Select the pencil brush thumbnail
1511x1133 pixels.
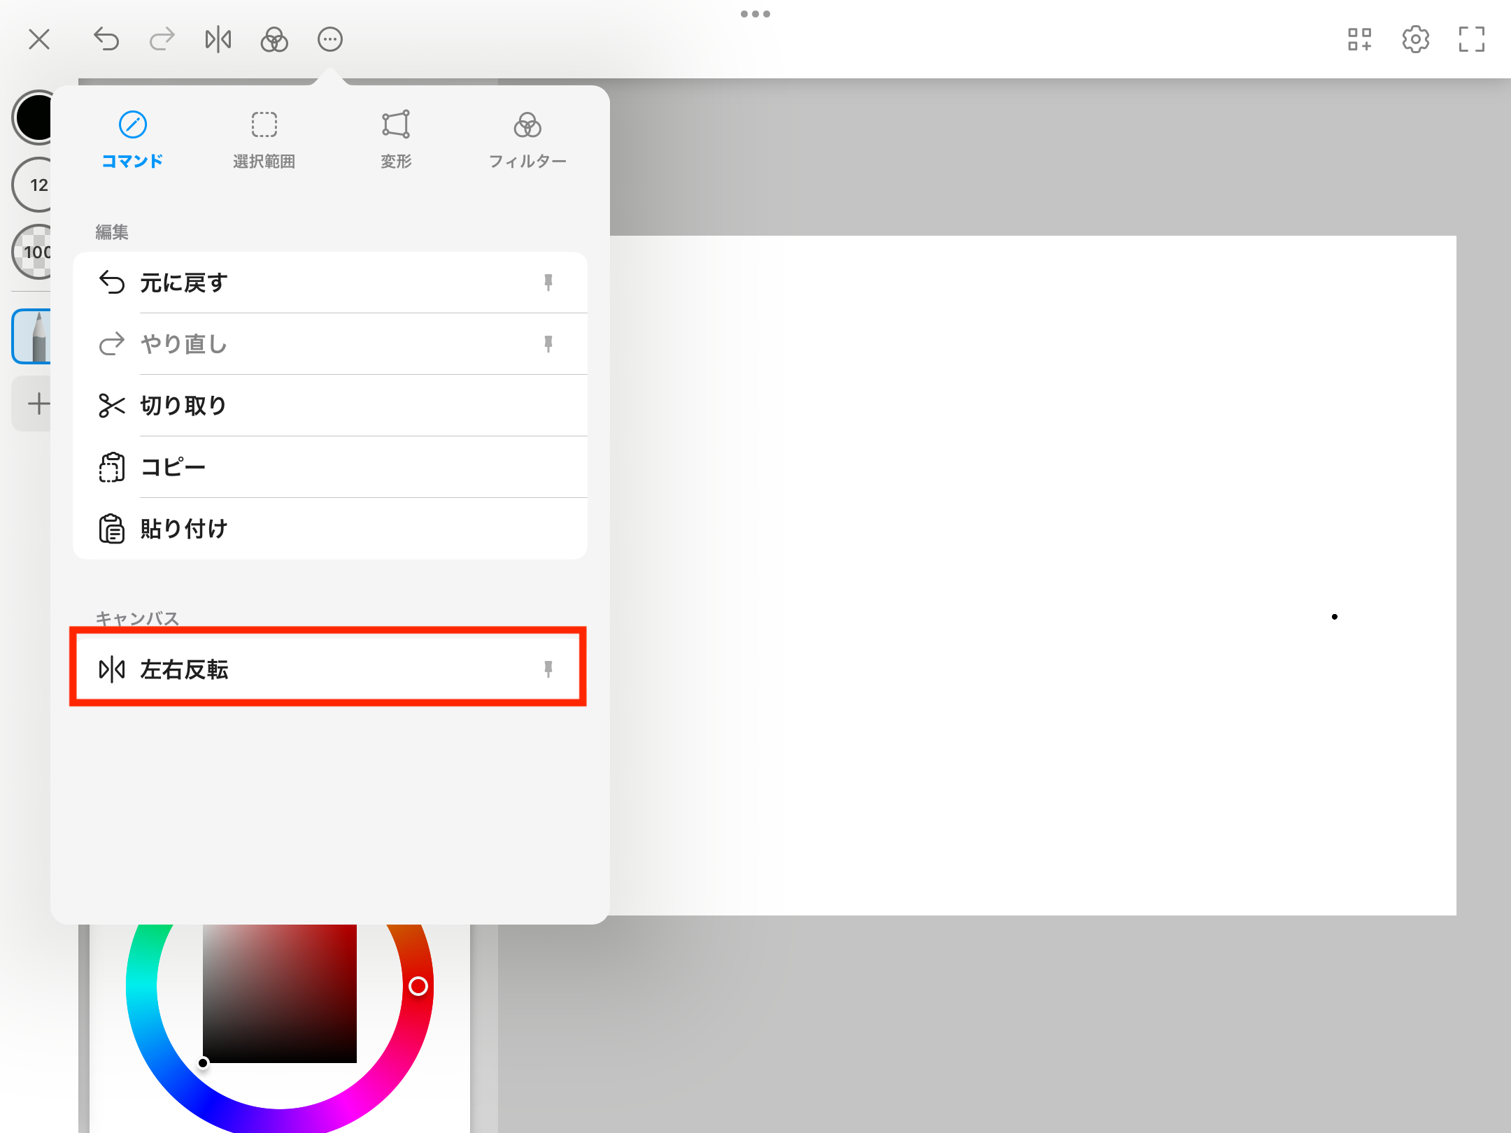coord(32,336)
